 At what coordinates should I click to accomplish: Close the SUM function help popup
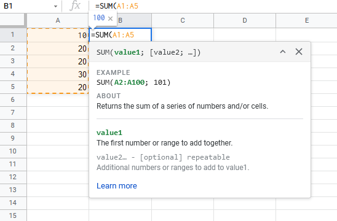tap(299, 52)
